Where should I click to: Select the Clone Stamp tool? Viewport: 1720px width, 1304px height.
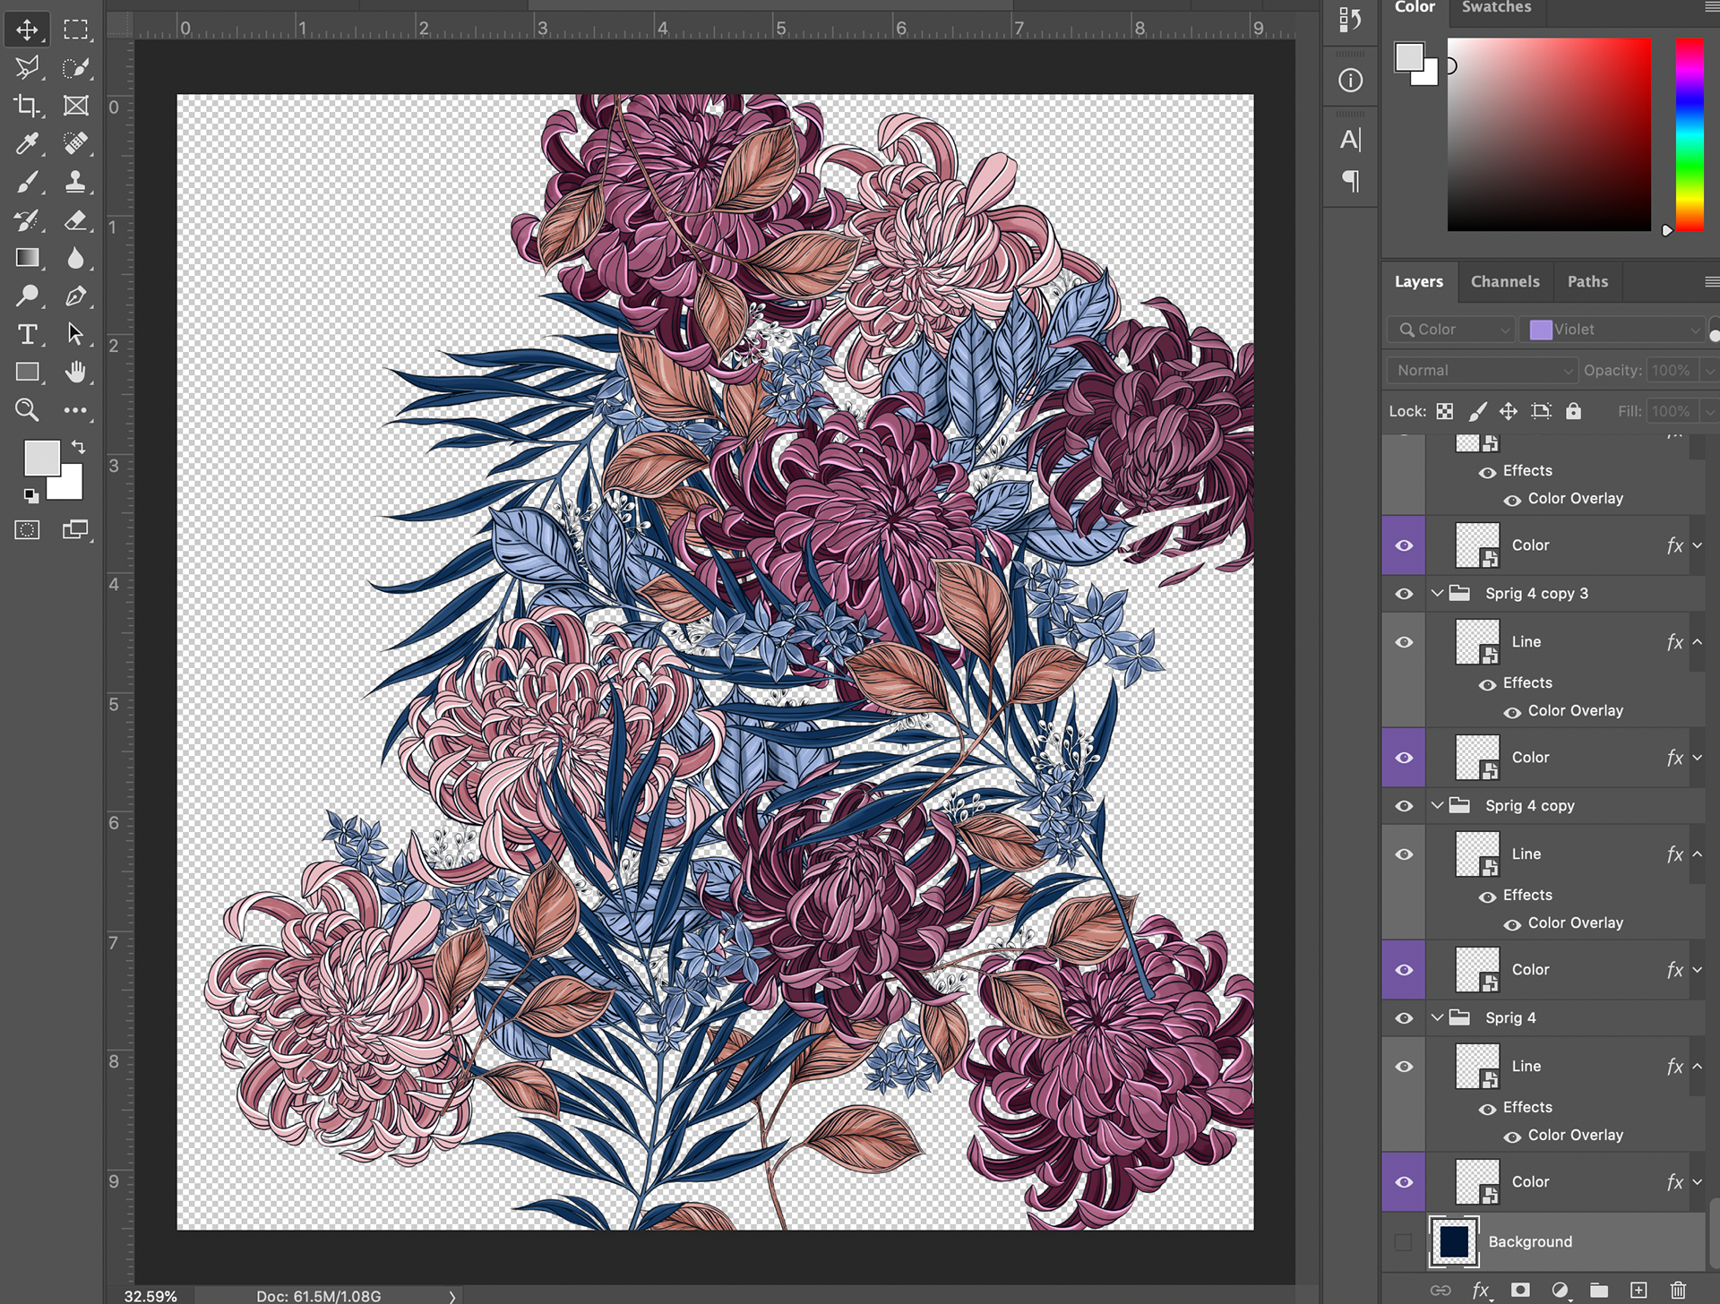coord(76,182)
